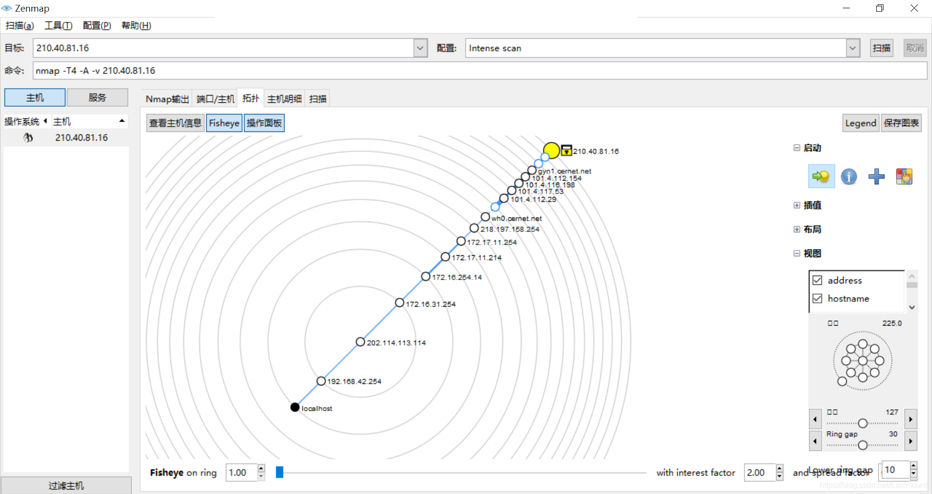932x494 pixels.
Task: Select the fill region action icon
Action: 904,176
